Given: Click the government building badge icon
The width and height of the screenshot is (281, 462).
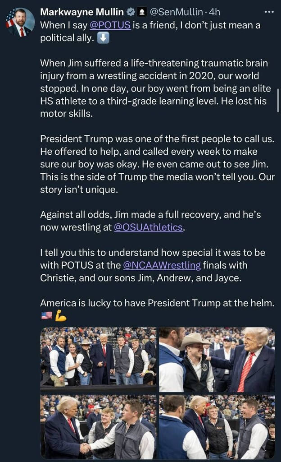Looking at the screenshot, I should coord(142,12).
